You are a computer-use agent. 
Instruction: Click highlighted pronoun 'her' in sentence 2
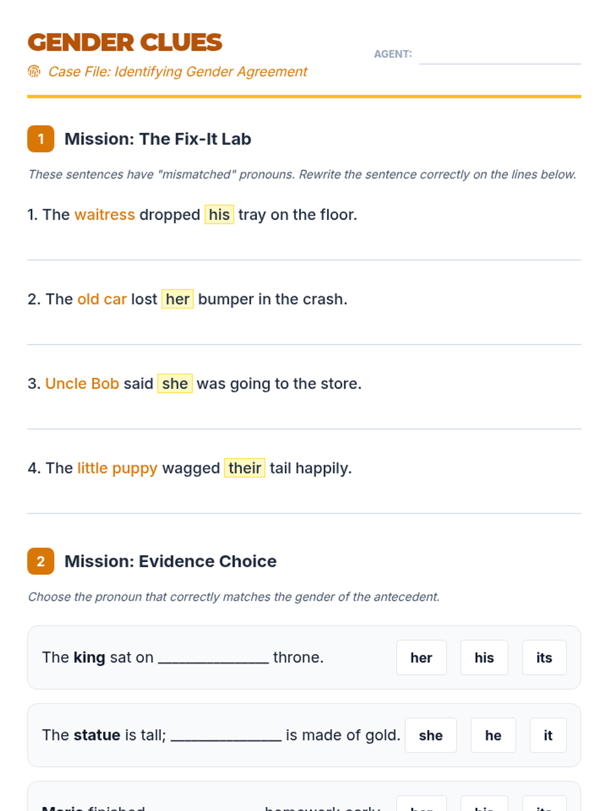click(177, 299)
